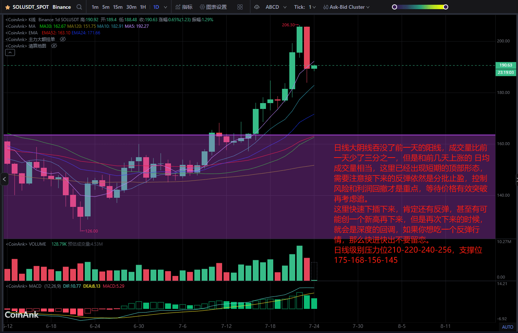The image size is (518, 333).
Task: Expand the more timeframes dropdown arrow
Action: pos(165,7)
